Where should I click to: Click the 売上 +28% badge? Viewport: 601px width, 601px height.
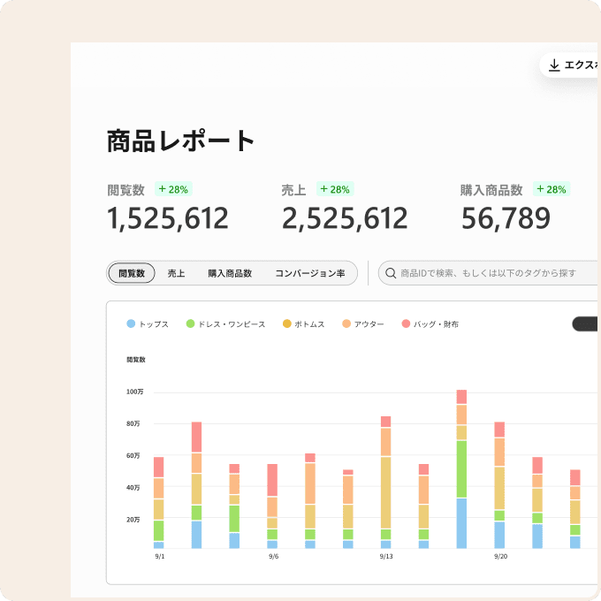pos(335,189)
